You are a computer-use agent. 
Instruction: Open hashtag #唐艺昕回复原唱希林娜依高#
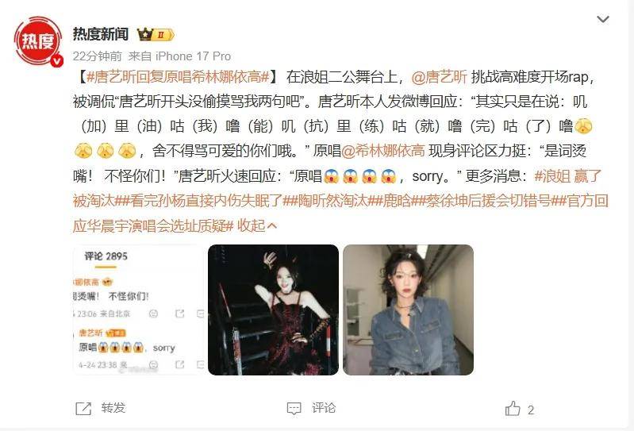click(x=178, y=77)
